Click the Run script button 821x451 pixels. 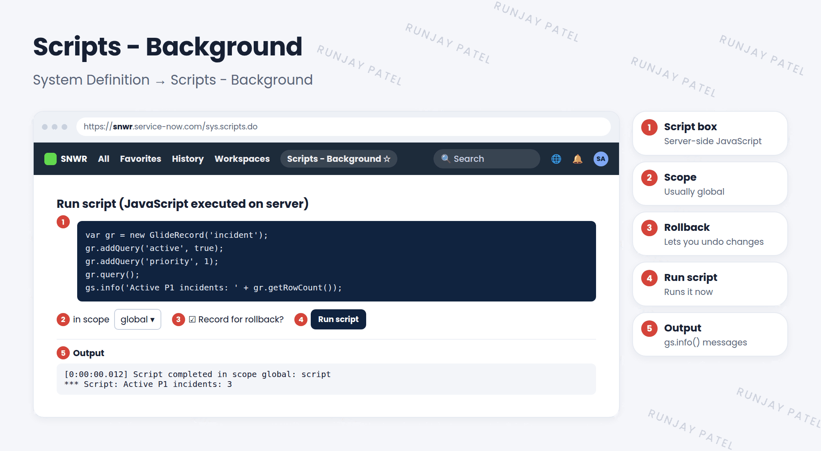[338, 319]
